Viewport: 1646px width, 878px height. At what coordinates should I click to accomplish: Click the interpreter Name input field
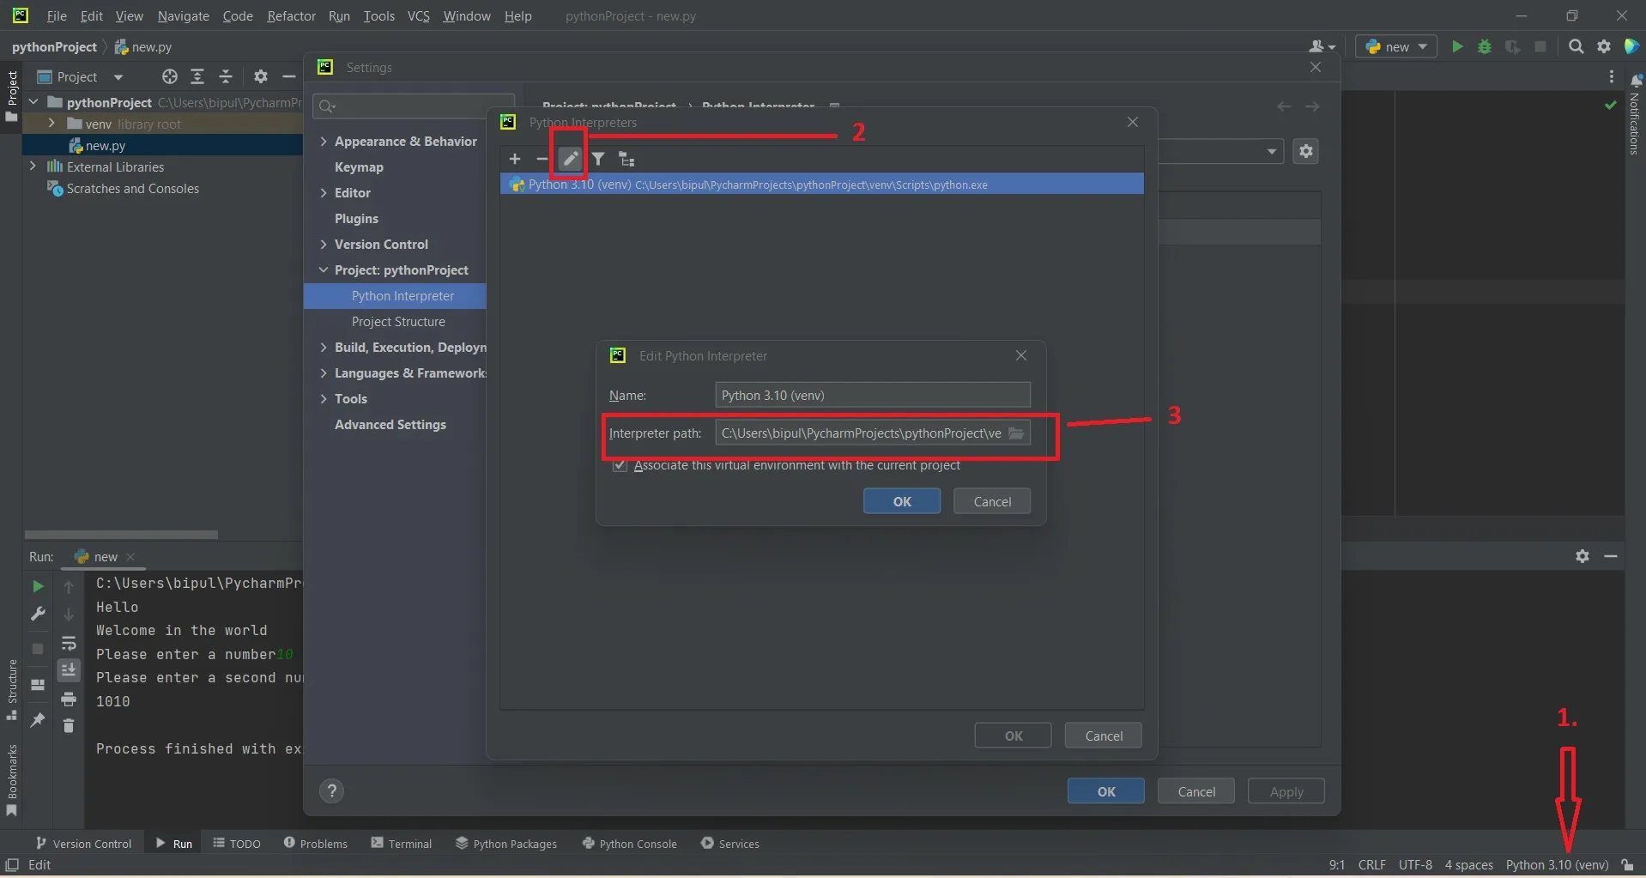pyautogui.click(x=873, y=395)
